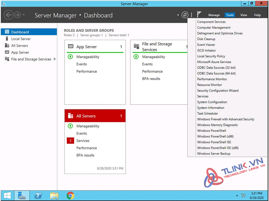The height and width of the screenshot is (201, 269).
Task: Select Event Viewer from Tools menu
Action: [206, 45]
